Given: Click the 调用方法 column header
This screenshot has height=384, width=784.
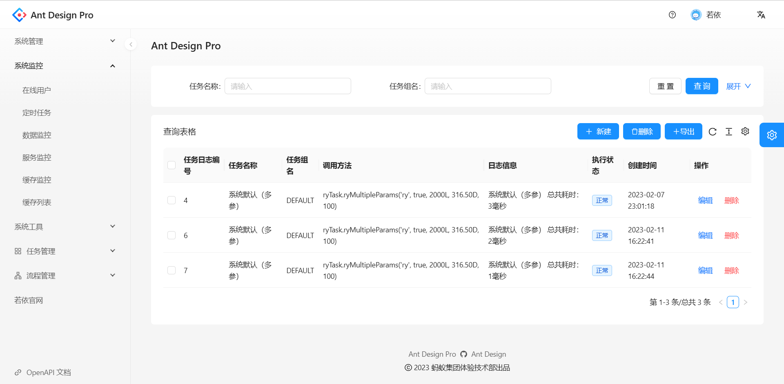Looking at the screenshot, I should (337, 165).
